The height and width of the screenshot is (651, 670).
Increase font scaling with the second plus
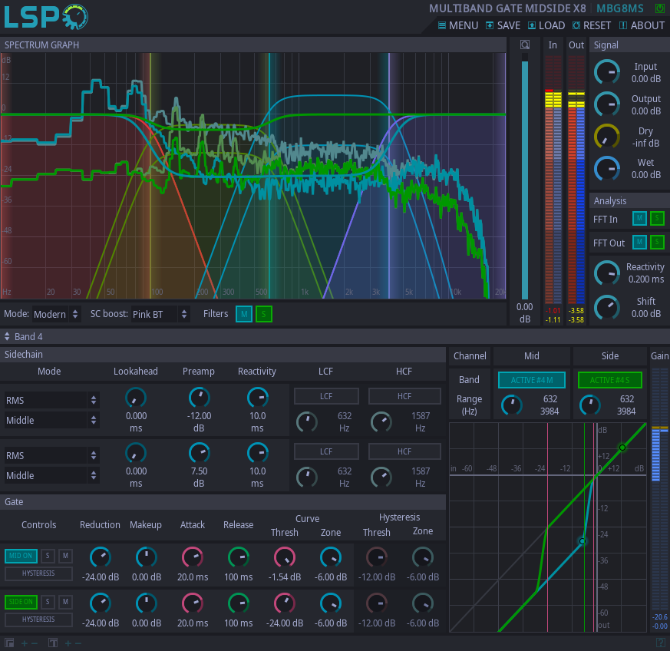point(68,643)
